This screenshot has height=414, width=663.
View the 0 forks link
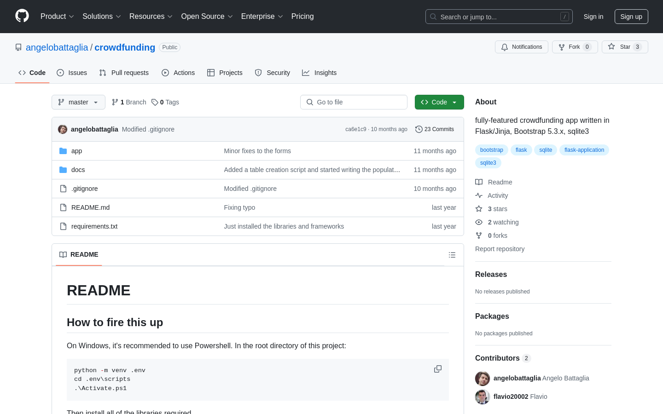[491, 236]
